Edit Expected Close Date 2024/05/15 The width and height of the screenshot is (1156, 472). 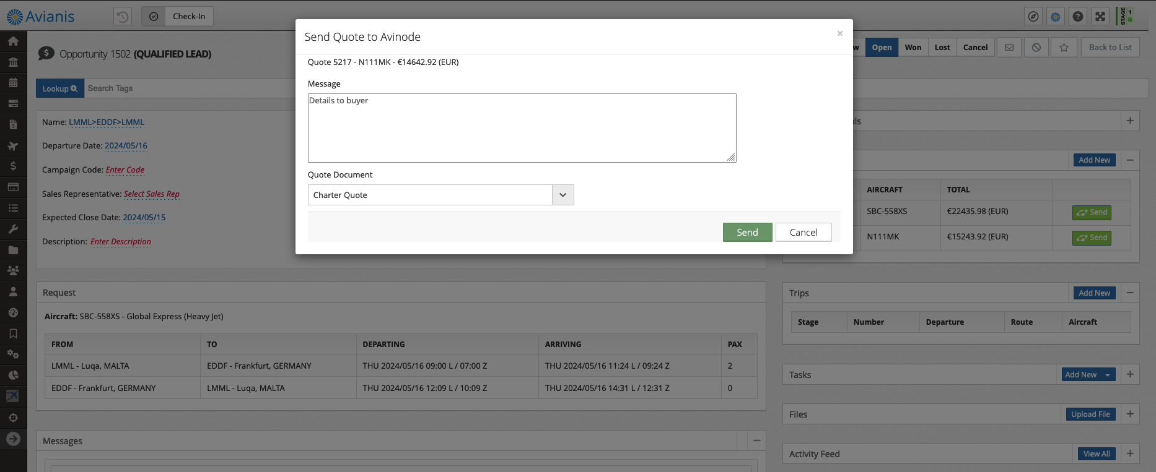144,218
